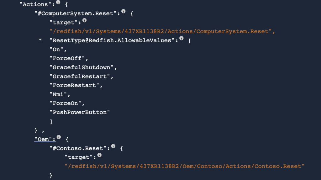
Task: Click info icon beside "#ComputerSystem.Reset"
Action: tap(124, 12)
